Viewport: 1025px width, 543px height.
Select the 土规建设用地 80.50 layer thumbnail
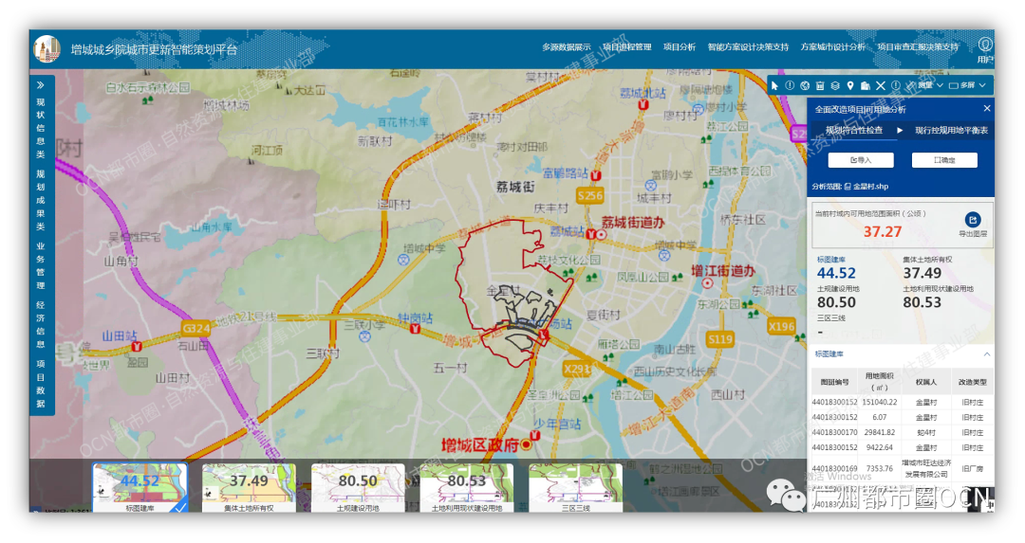[x=358, y=487]
